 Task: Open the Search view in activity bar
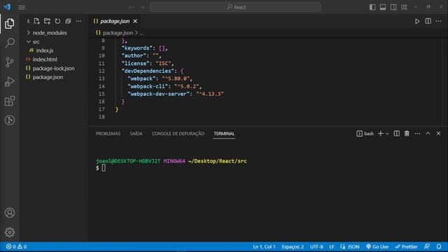point(9,43)
